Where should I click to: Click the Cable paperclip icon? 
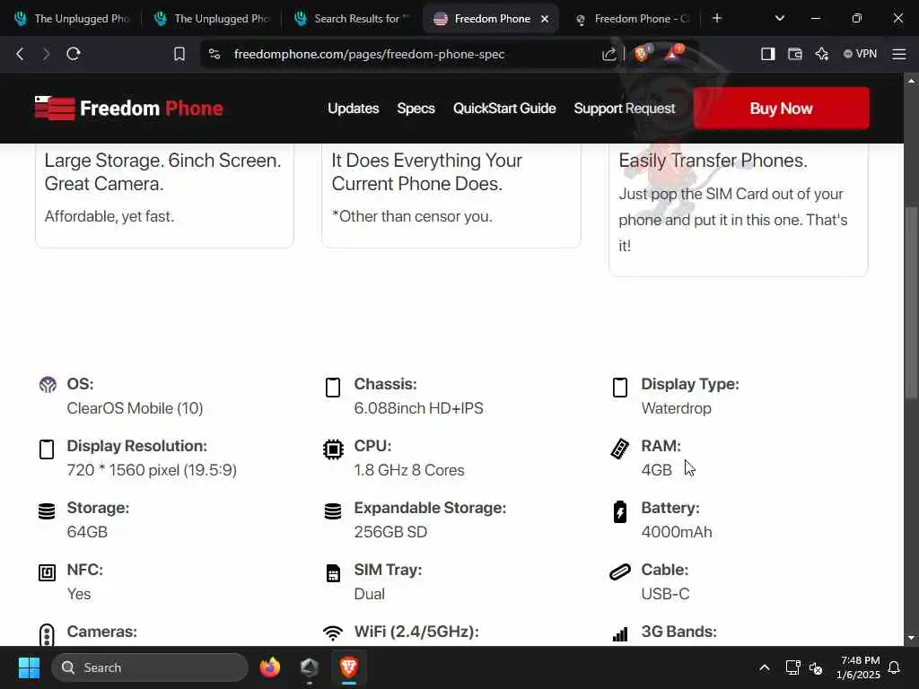[x=620, y=571]
